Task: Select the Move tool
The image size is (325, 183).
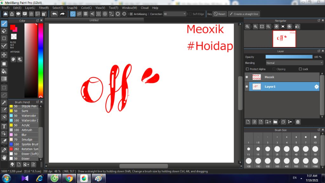Action: click(x=4, y=55)
